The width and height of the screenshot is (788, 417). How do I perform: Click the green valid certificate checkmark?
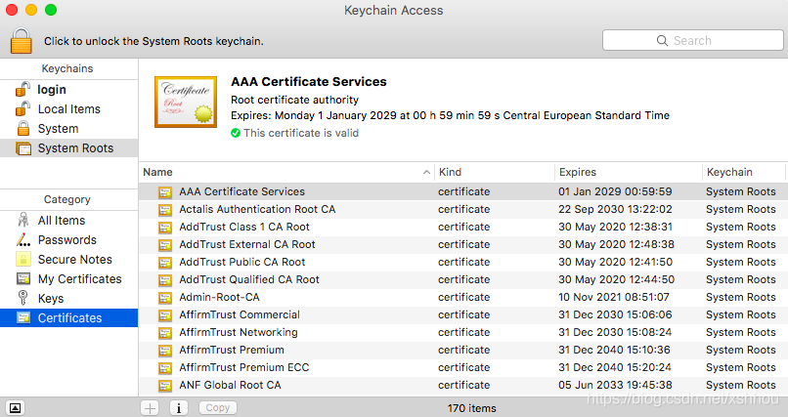pos(236,133)
